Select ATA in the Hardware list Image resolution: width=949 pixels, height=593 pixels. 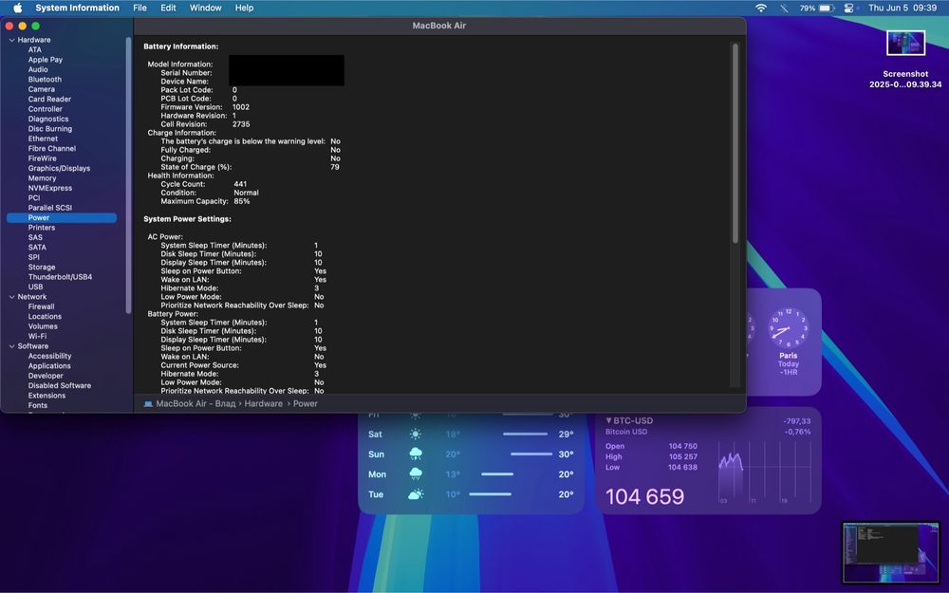coord(34,49)
